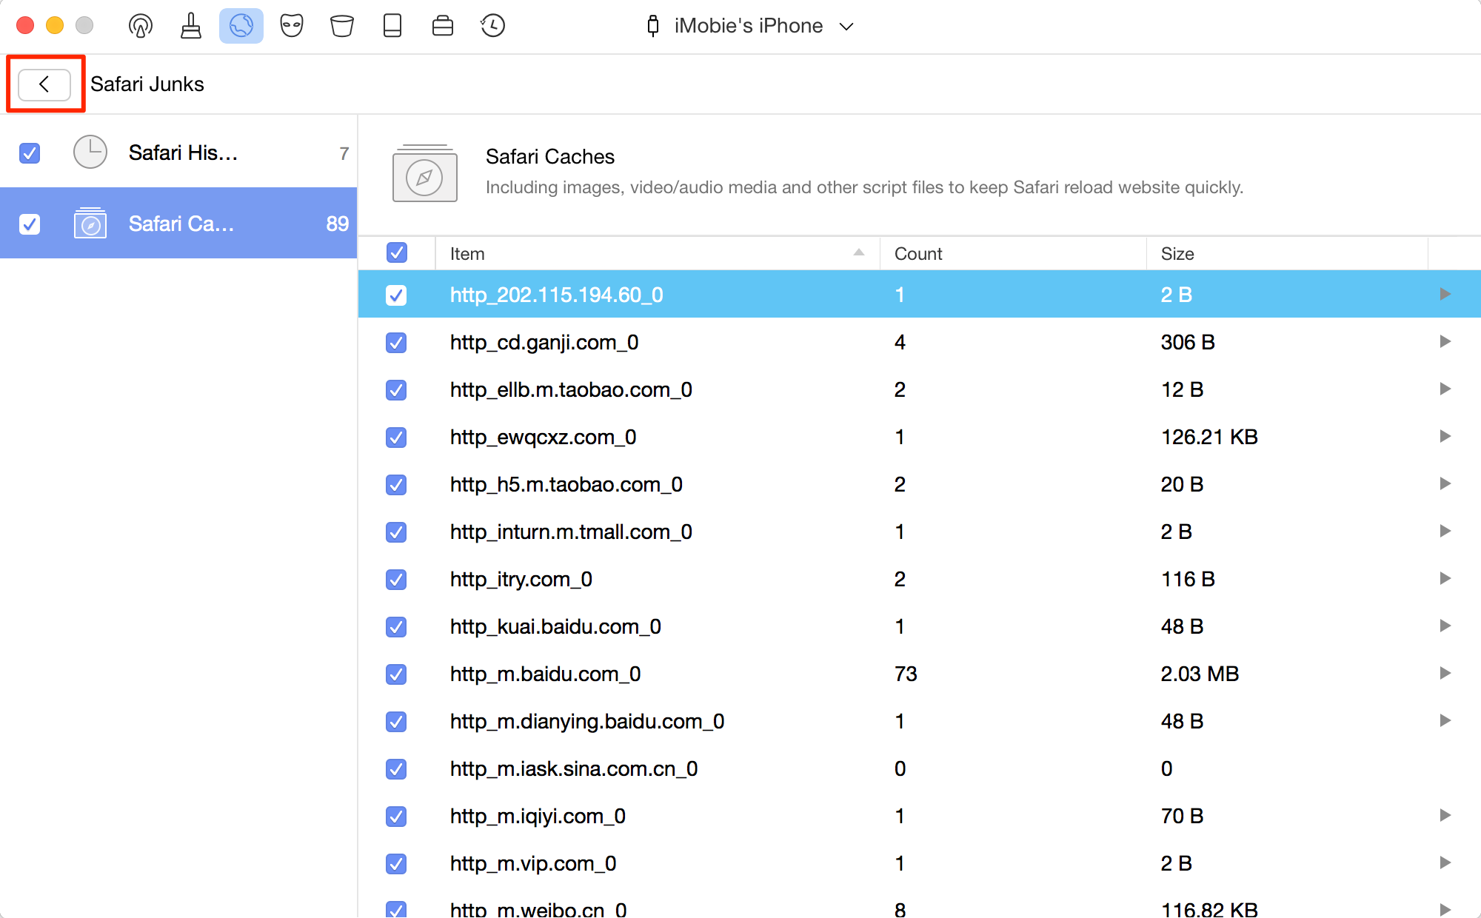
Task: Uncheck http_cd.ganji.com_0 checkbox
Action: (x=396, y=343)
